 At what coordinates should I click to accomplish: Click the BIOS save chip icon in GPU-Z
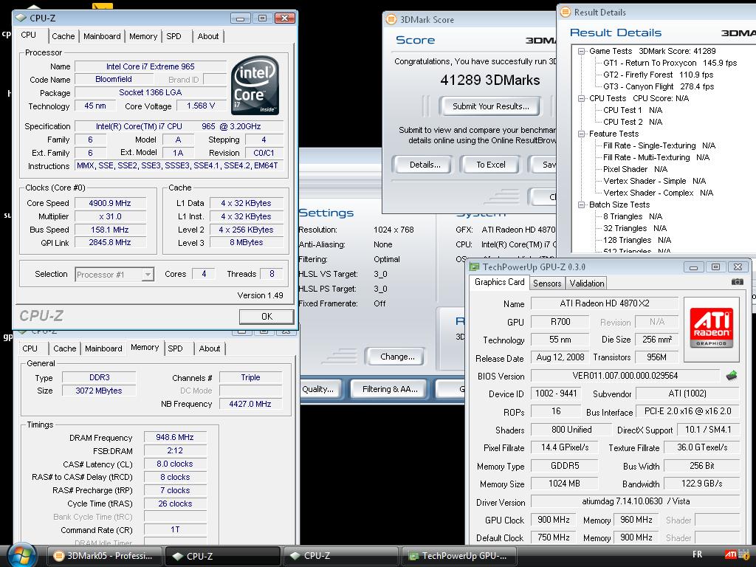(732, 376)
